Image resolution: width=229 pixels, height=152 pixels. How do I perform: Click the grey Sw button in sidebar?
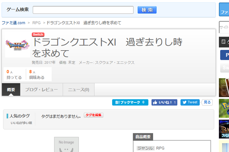click(225, 68)
